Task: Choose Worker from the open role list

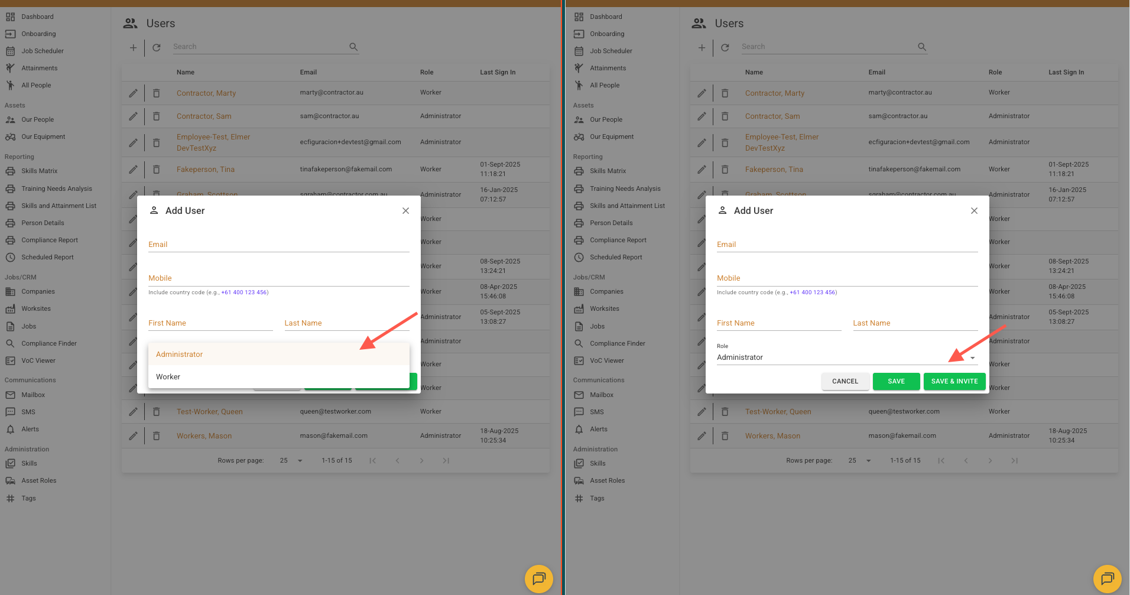Action: pyautogui.click(x=168, y=377)
